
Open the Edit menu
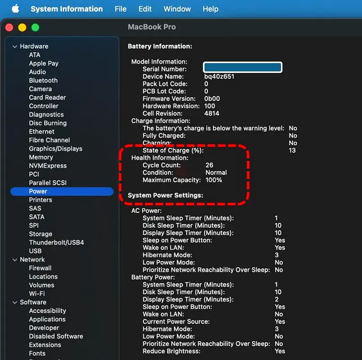pyautogui.click(x=145, y=9)
